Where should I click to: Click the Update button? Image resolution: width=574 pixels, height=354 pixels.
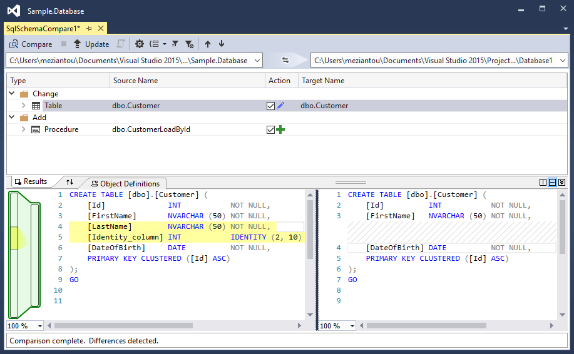[x=91, y=44]
